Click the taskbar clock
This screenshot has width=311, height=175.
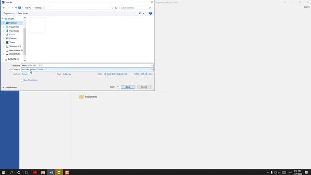click(x=298, y=172)
